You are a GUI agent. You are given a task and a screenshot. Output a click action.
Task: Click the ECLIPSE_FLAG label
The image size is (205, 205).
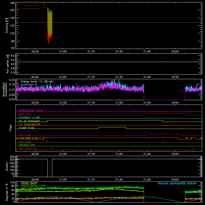click(x=28, y=131)
